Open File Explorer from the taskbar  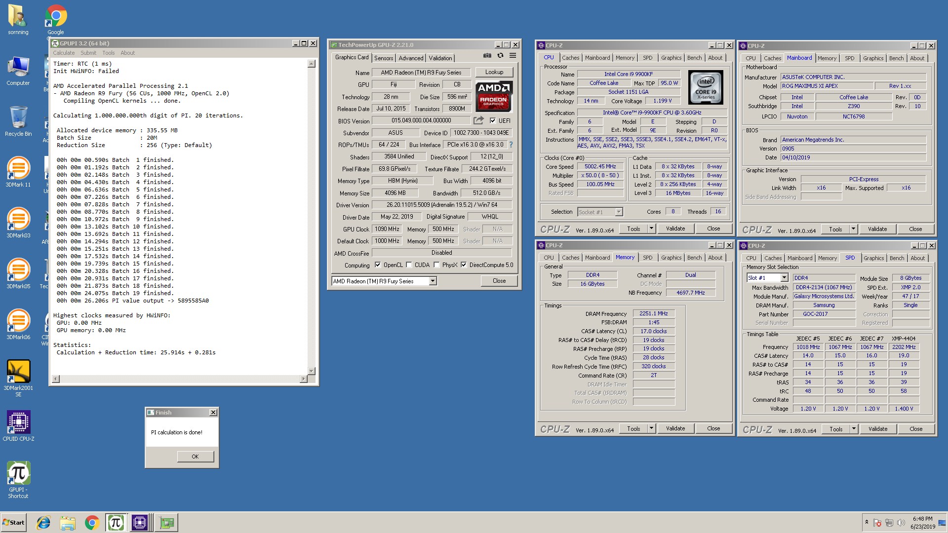68,523
